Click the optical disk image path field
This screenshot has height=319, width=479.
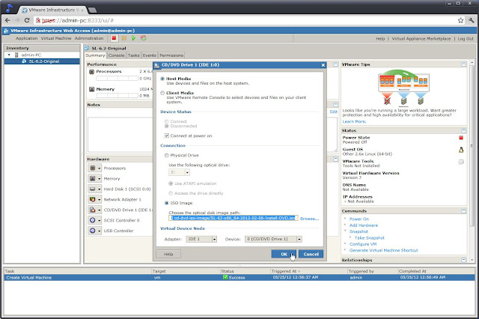click(x=233, y=218)
